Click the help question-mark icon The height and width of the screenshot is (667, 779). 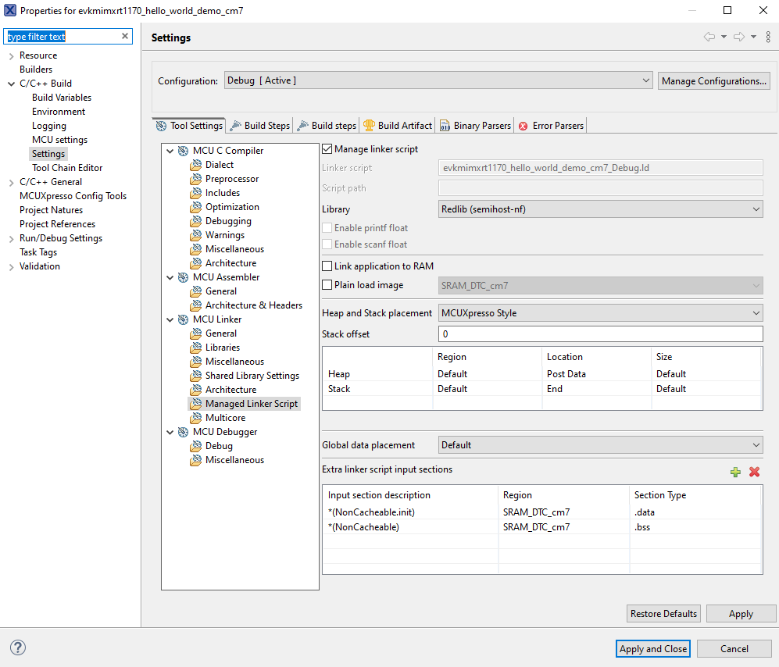pos(17,647)
